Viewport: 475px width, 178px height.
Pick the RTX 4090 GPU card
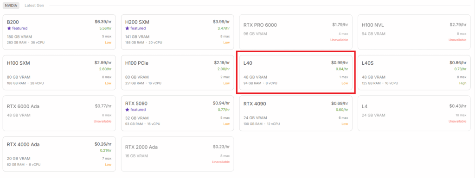(295, 113)
